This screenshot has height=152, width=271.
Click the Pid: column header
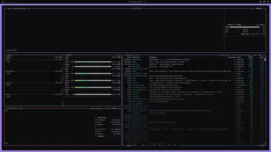point(129,57)
